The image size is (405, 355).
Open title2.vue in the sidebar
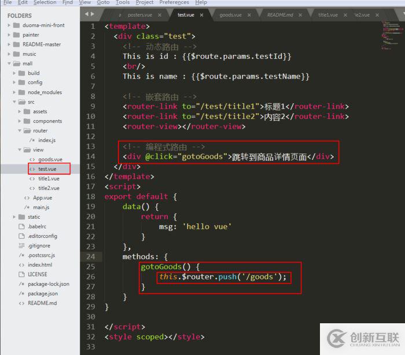pyautogui.click(x=49, y=188)
